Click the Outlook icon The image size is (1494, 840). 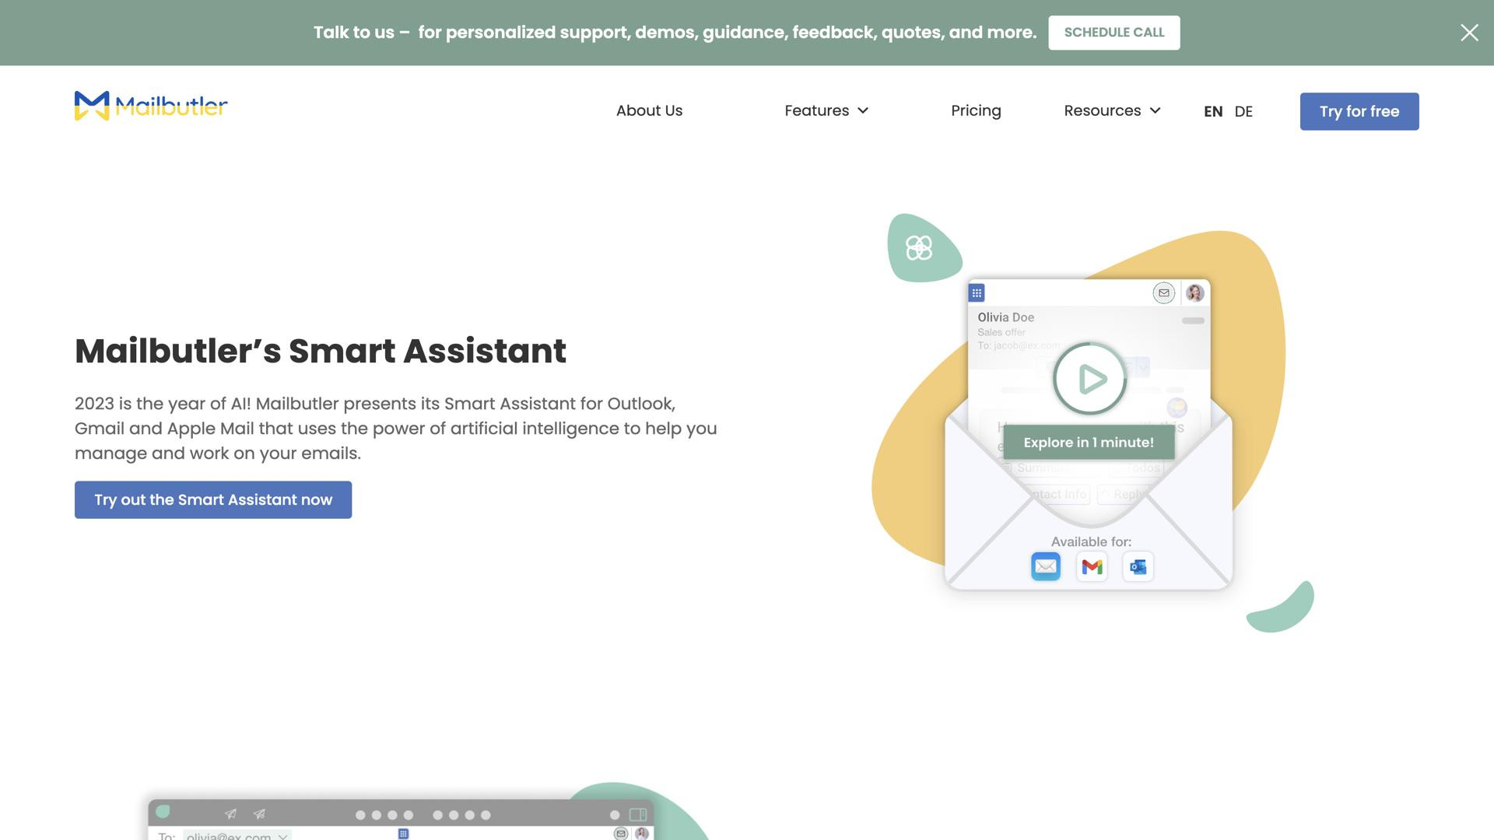click(x=1138, y=566)
